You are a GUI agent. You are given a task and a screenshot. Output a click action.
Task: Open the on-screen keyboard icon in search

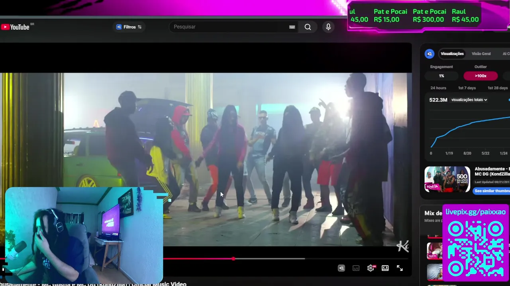[292, 27]
